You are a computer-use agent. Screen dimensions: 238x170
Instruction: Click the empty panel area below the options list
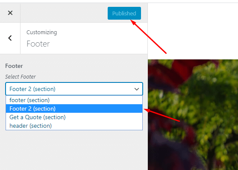coord(74,149)
